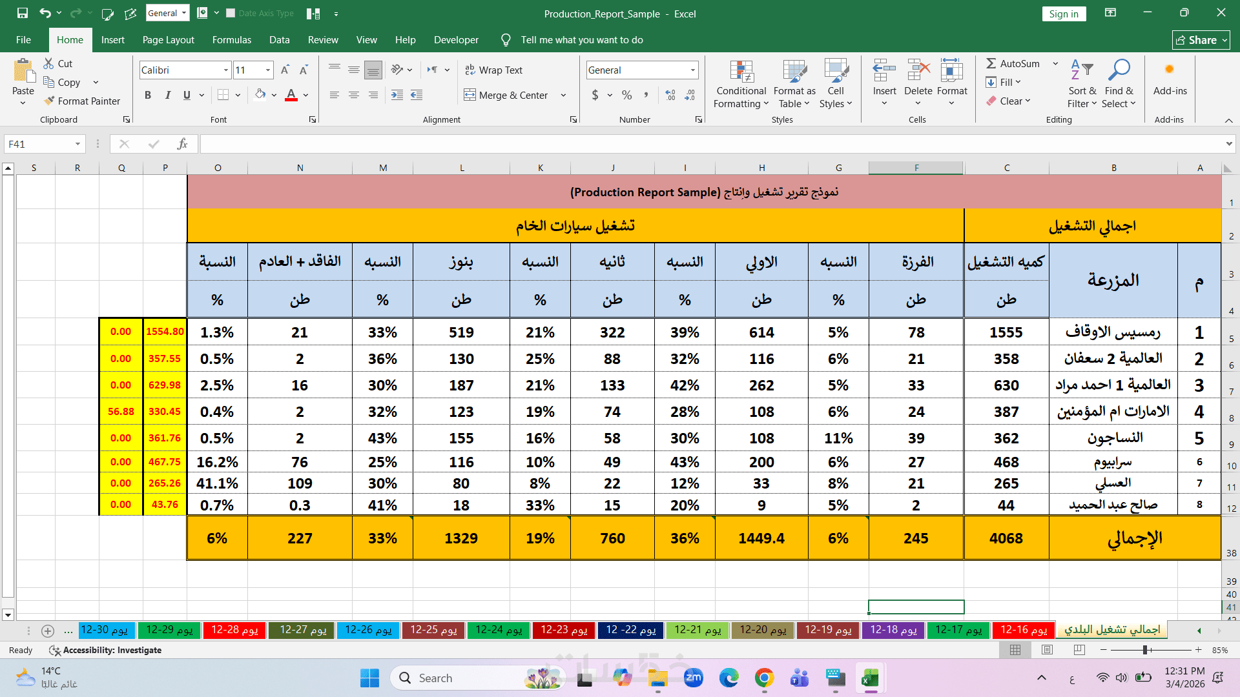Click the Insert Function fx icon
This screenshot has height=697, width=1240.
(183, 144)
